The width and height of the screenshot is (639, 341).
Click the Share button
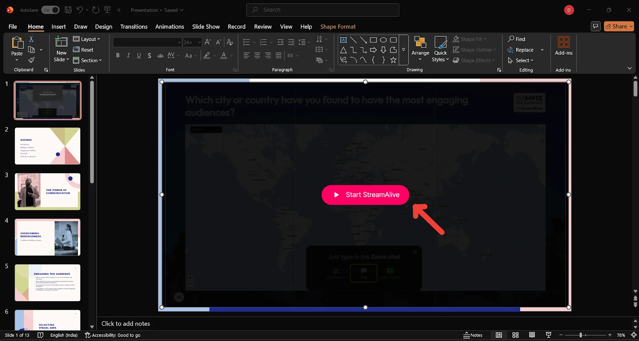(619, 26)
